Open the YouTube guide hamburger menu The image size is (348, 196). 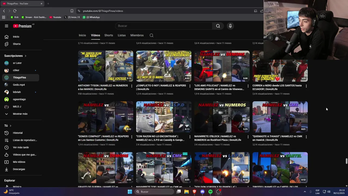pyautogui.click(x=7, y=26)
